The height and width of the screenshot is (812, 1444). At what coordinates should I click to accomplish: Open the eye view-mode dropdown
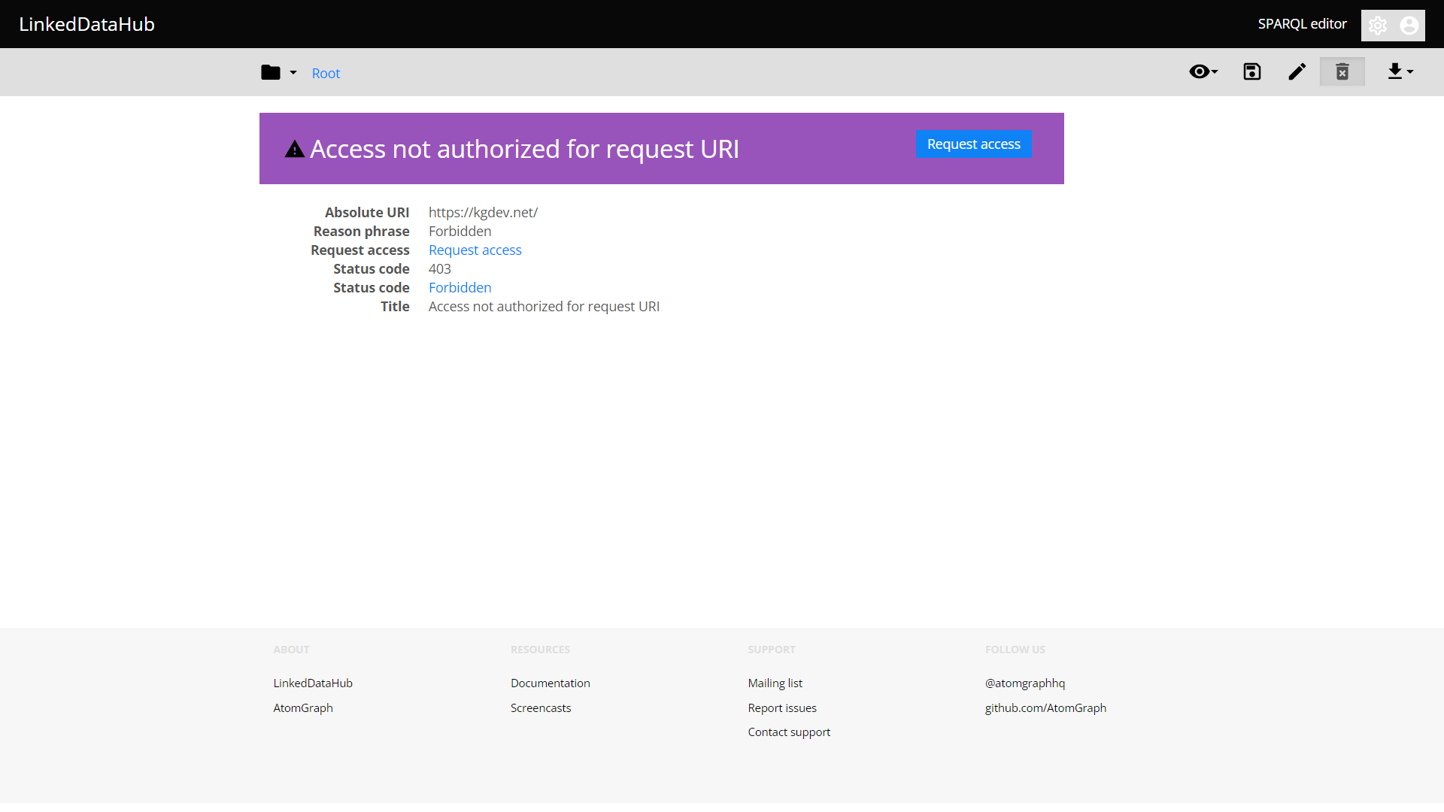1203,71
